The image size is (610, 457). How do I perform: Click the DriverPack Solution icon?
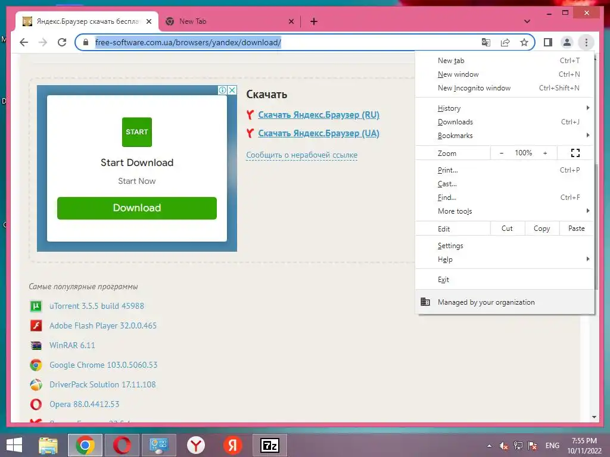tap(36, 384)
